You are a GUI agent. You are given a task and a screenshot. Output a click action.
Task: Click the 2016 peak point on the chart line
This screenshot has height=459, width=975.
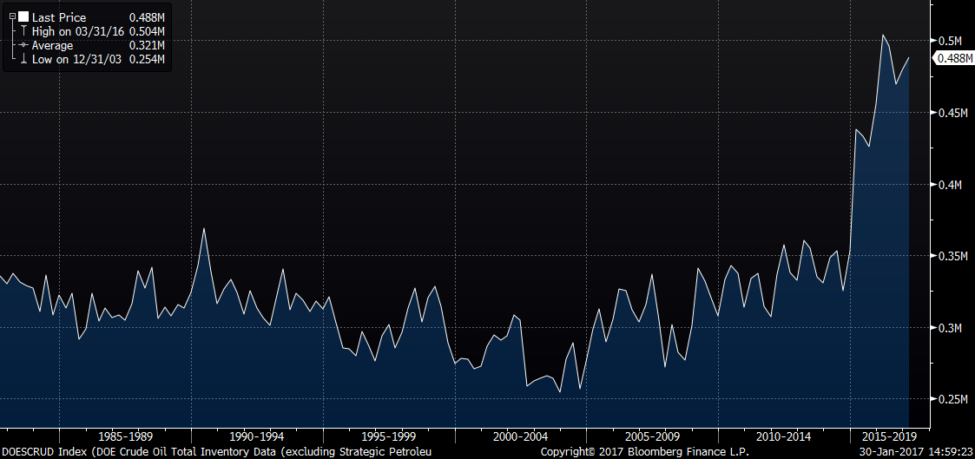coord(882,35)
